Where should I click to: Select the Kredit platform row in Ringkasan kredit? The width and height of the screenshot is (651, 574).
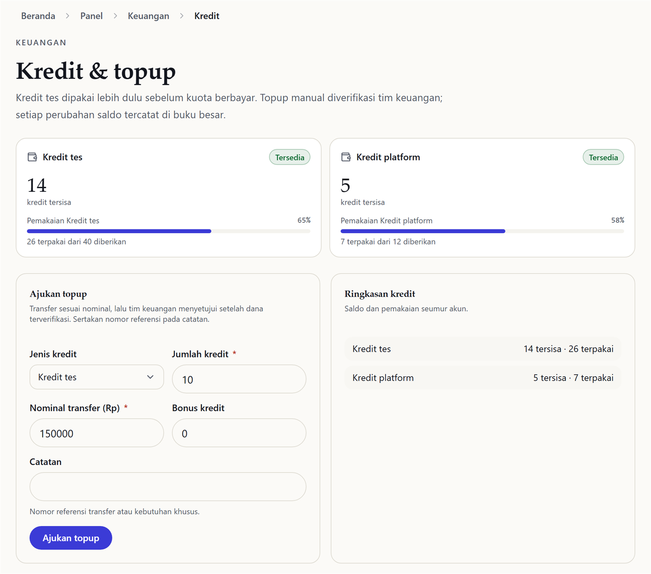click(x=483, y=378)
